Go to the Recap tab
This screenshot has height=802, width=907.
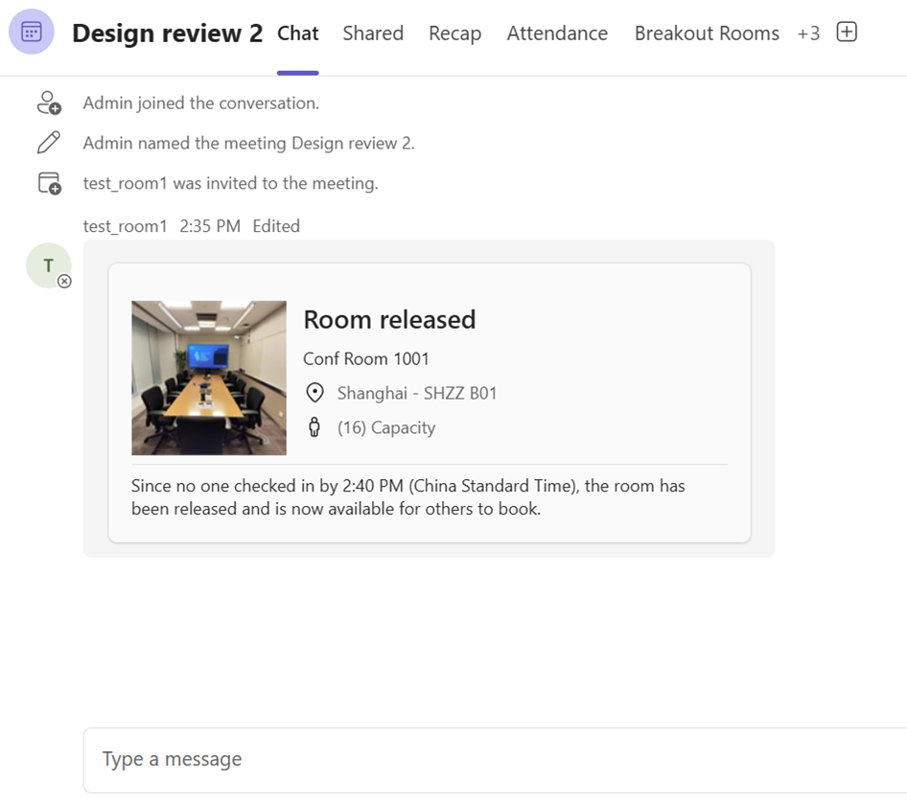(x=454, y=33)
